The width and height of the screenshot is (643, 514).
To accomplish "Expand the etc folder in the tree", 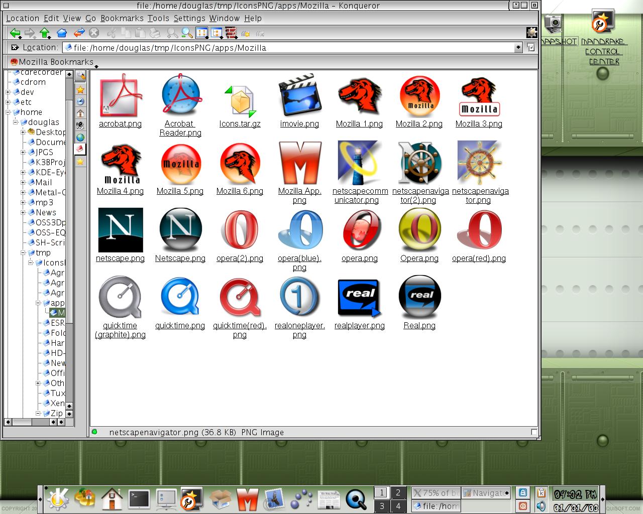I will pos(8,102).
